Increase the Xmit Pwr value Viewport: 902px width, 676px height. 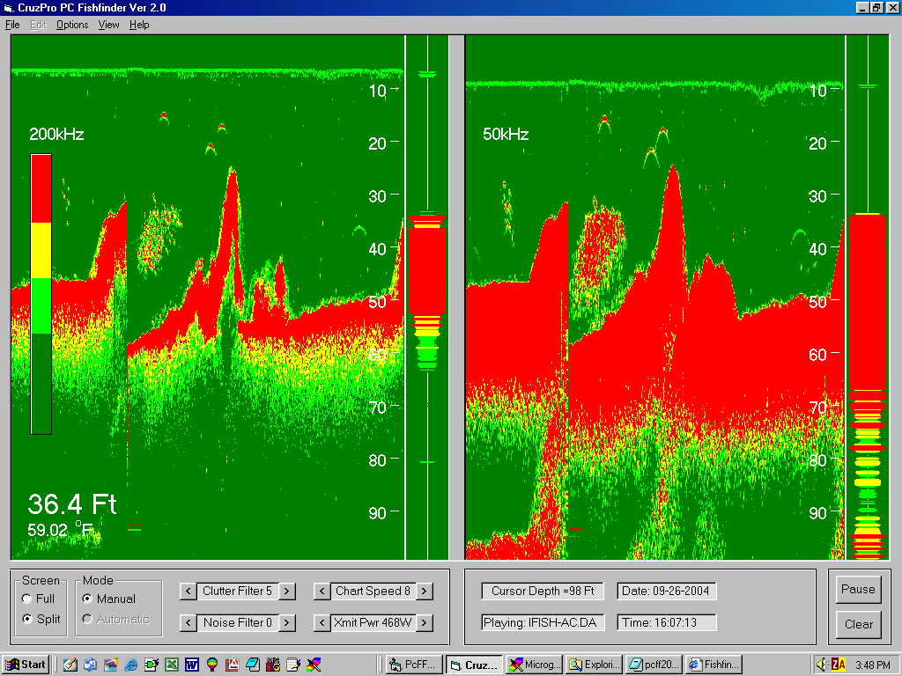(425, 622)
